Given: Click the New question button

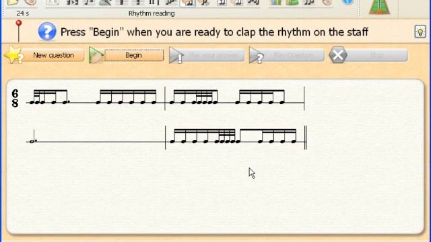Looking at the screenshot, I should pyautogui.click(x=44, y=55).
